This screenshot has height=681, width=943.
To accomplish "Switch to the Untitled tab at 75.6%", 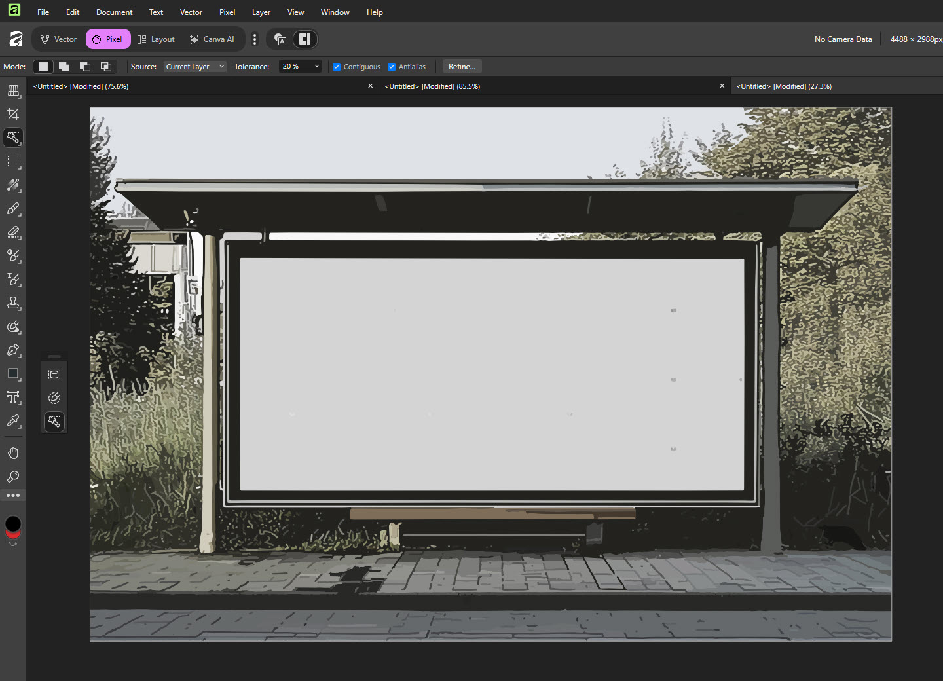I will [203, 86].
